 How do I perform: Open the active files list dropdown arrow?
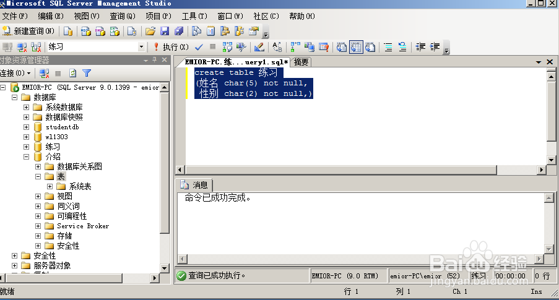point(539,62)
